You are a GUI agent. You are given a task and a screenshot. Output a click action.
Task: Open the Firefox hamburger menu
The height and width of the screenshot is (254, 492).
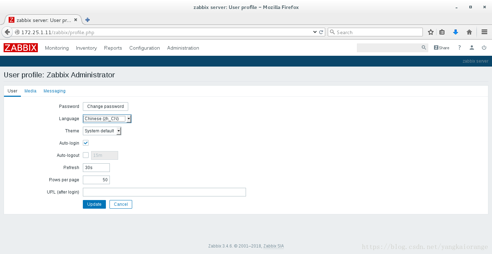[484, 32]
